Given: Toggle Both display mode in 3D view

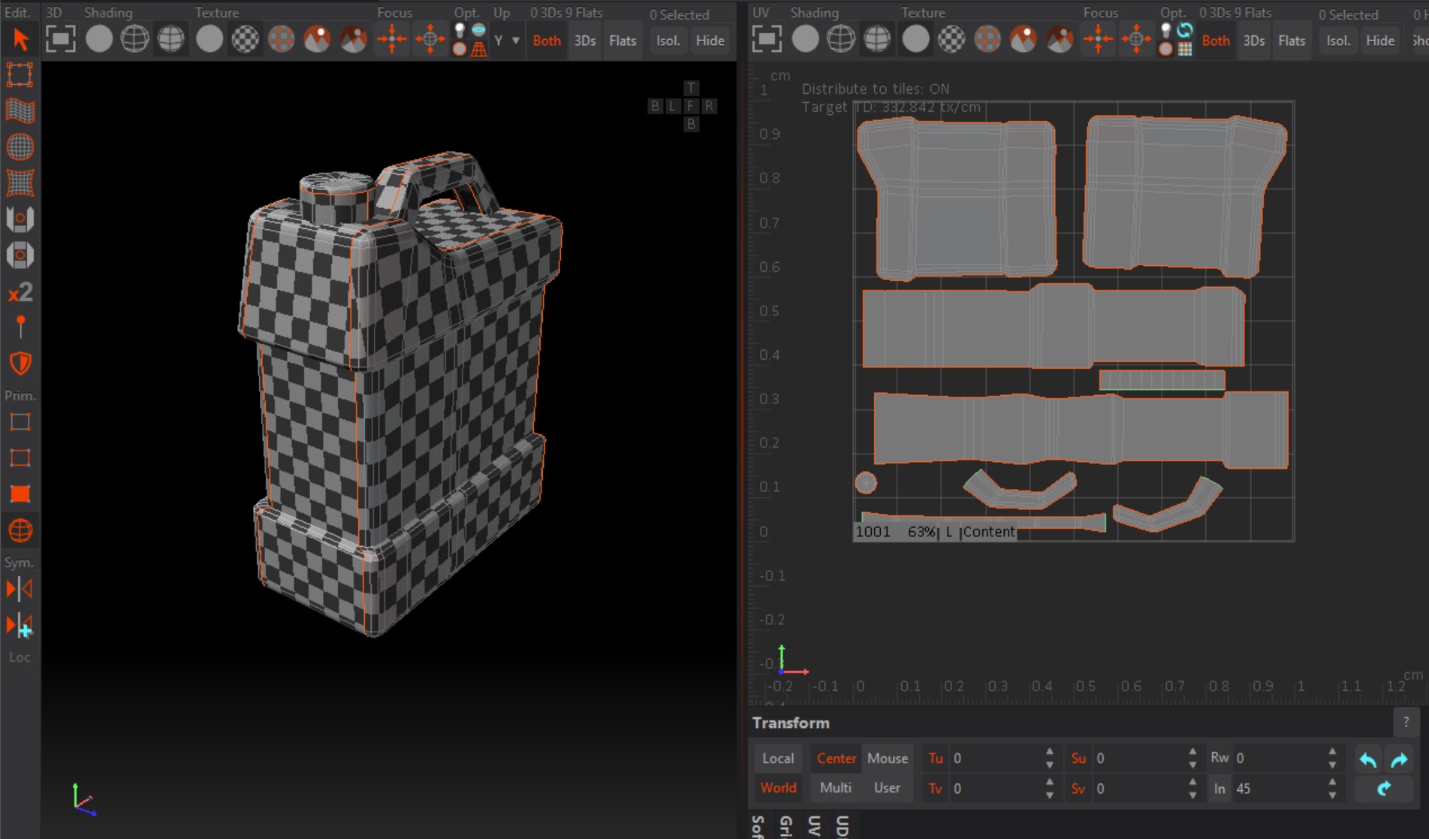Looking at the screenshot, I should click(547, 41).
